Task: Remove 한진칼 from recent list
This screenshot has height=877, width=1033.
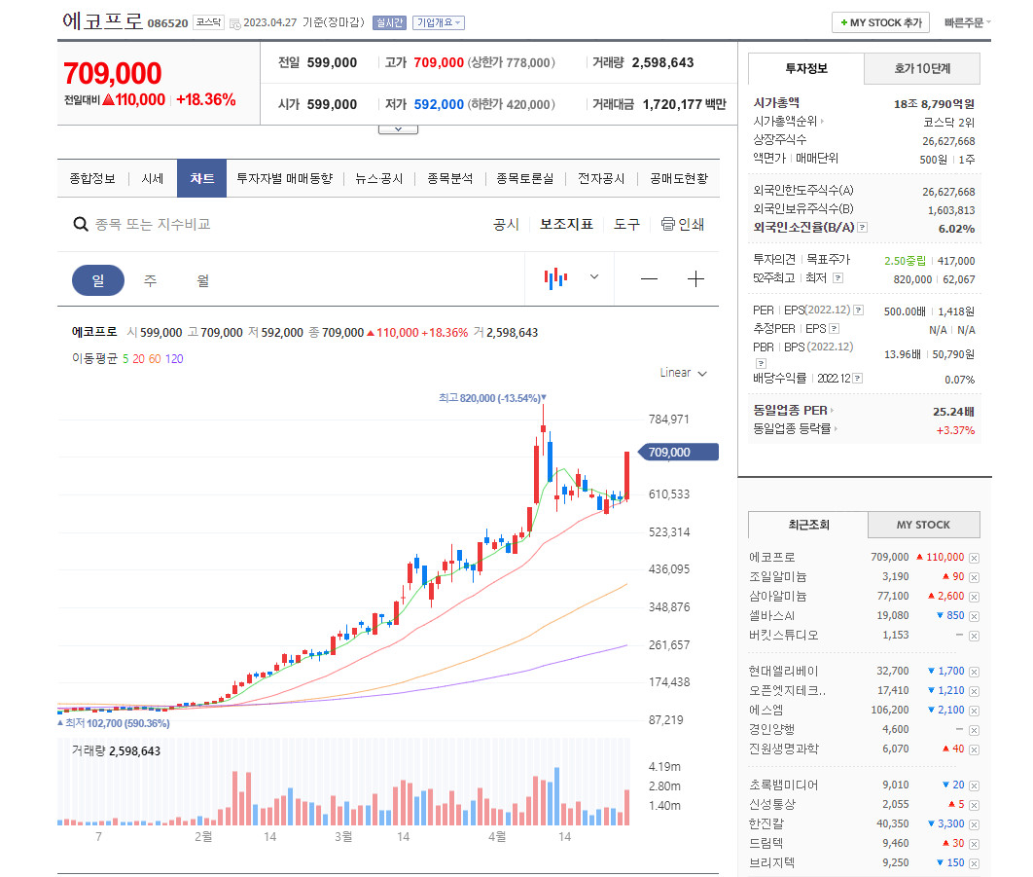Action: [974, 824]
